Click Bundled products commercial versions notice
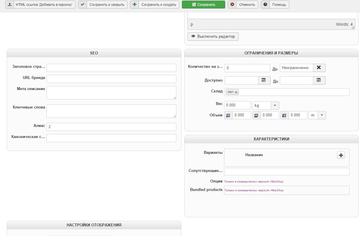Screen dimensions: 360x236 254,190
